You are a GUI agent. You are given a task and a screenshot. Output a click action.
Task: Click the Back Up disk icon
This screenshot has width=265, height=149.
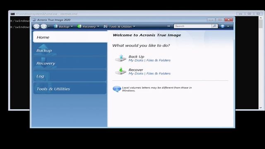point(120,58)
